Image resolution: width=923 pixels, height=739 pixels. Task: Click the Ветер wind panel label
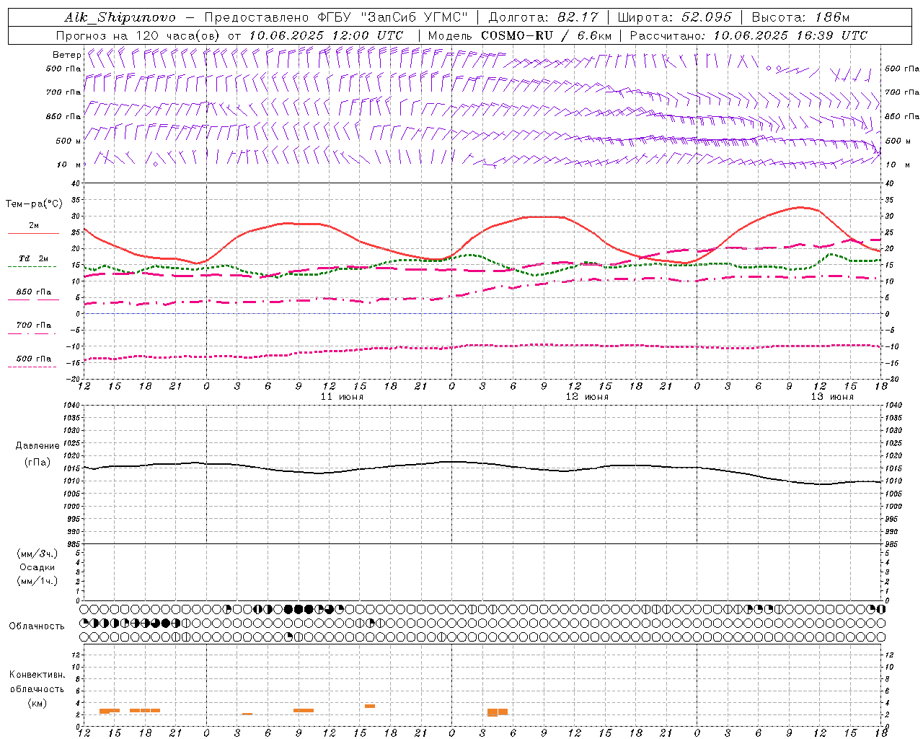66,55
